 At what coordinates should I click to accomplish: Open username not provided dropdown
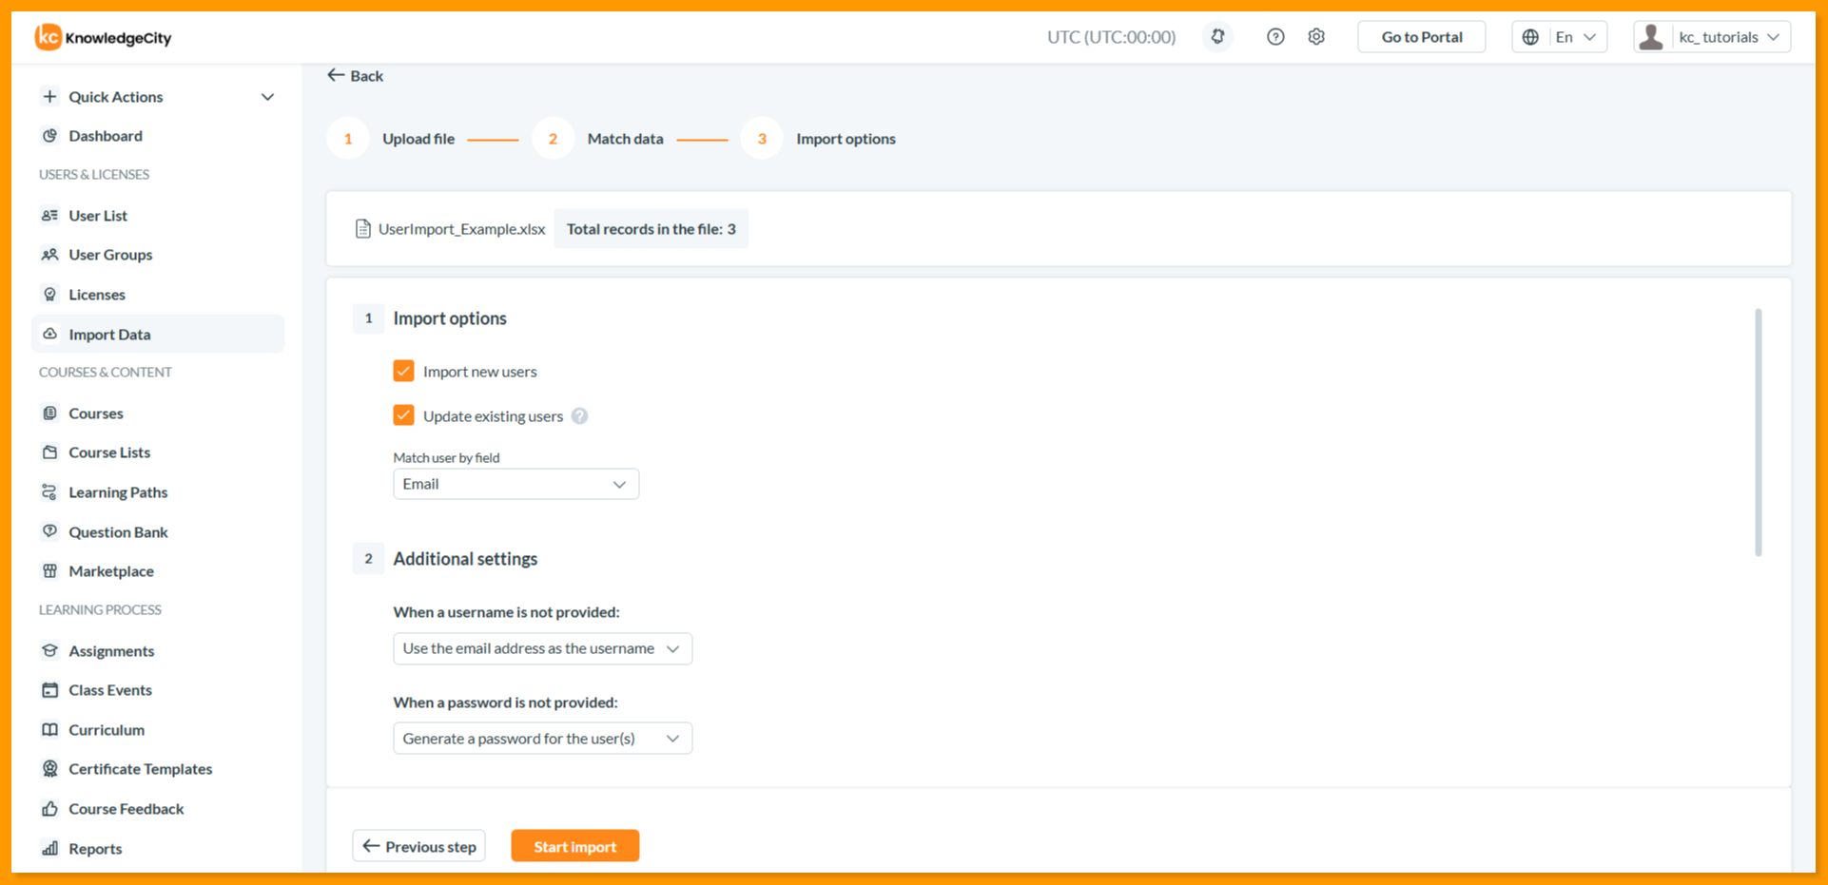542,648
